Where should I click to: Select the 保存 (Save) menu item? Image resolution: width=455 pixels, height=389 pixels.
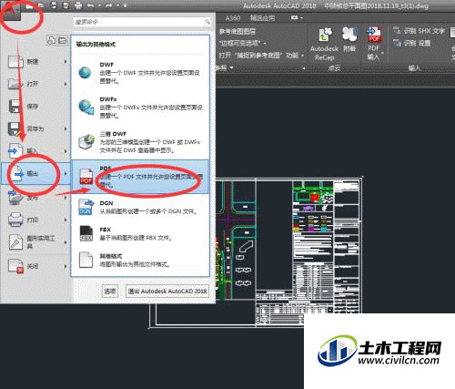click(x=36, y=107)
